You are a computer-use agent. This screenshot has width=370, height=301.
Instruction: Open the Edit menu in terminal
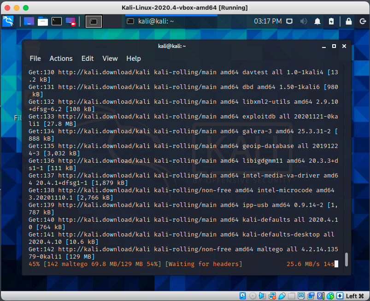(x=88, y=59)
